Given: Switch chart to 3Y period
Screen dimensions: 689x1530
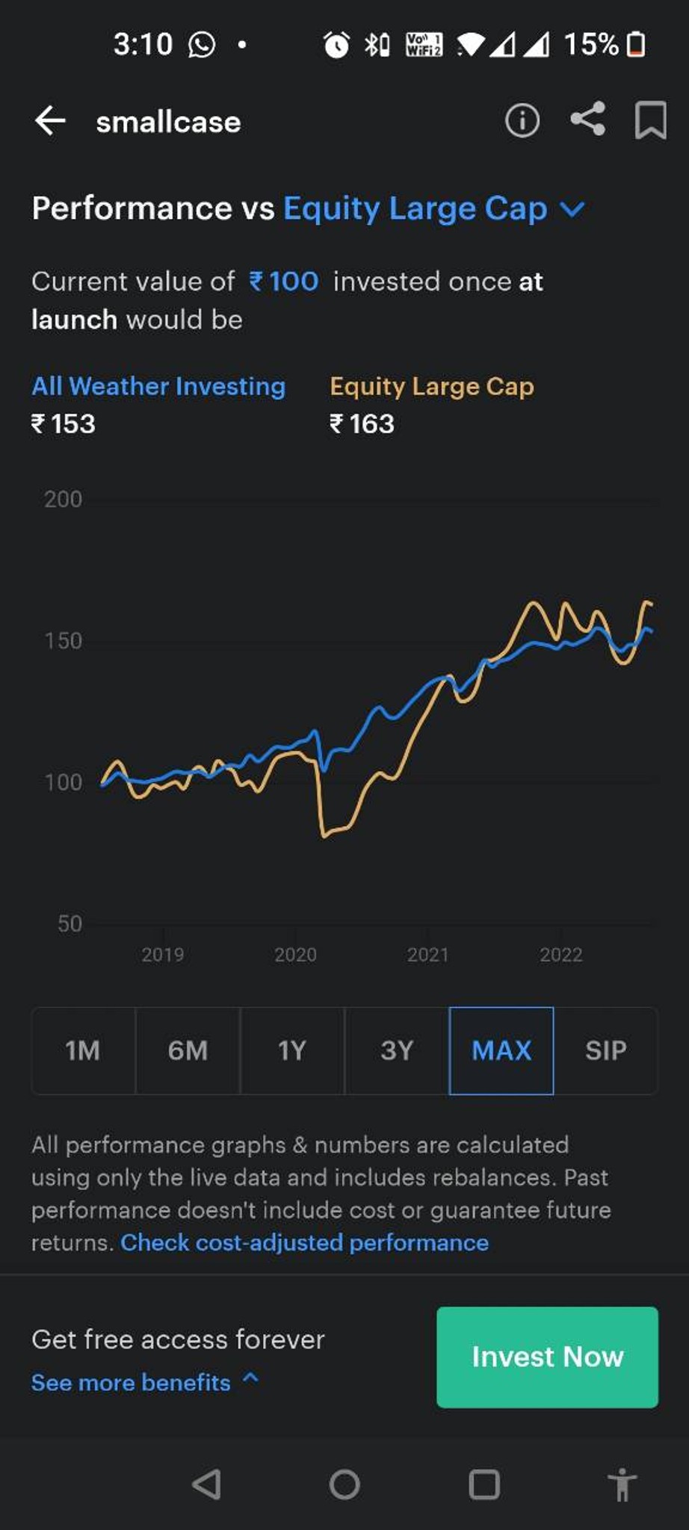Looking at the screenshot, I should 397,1050.
